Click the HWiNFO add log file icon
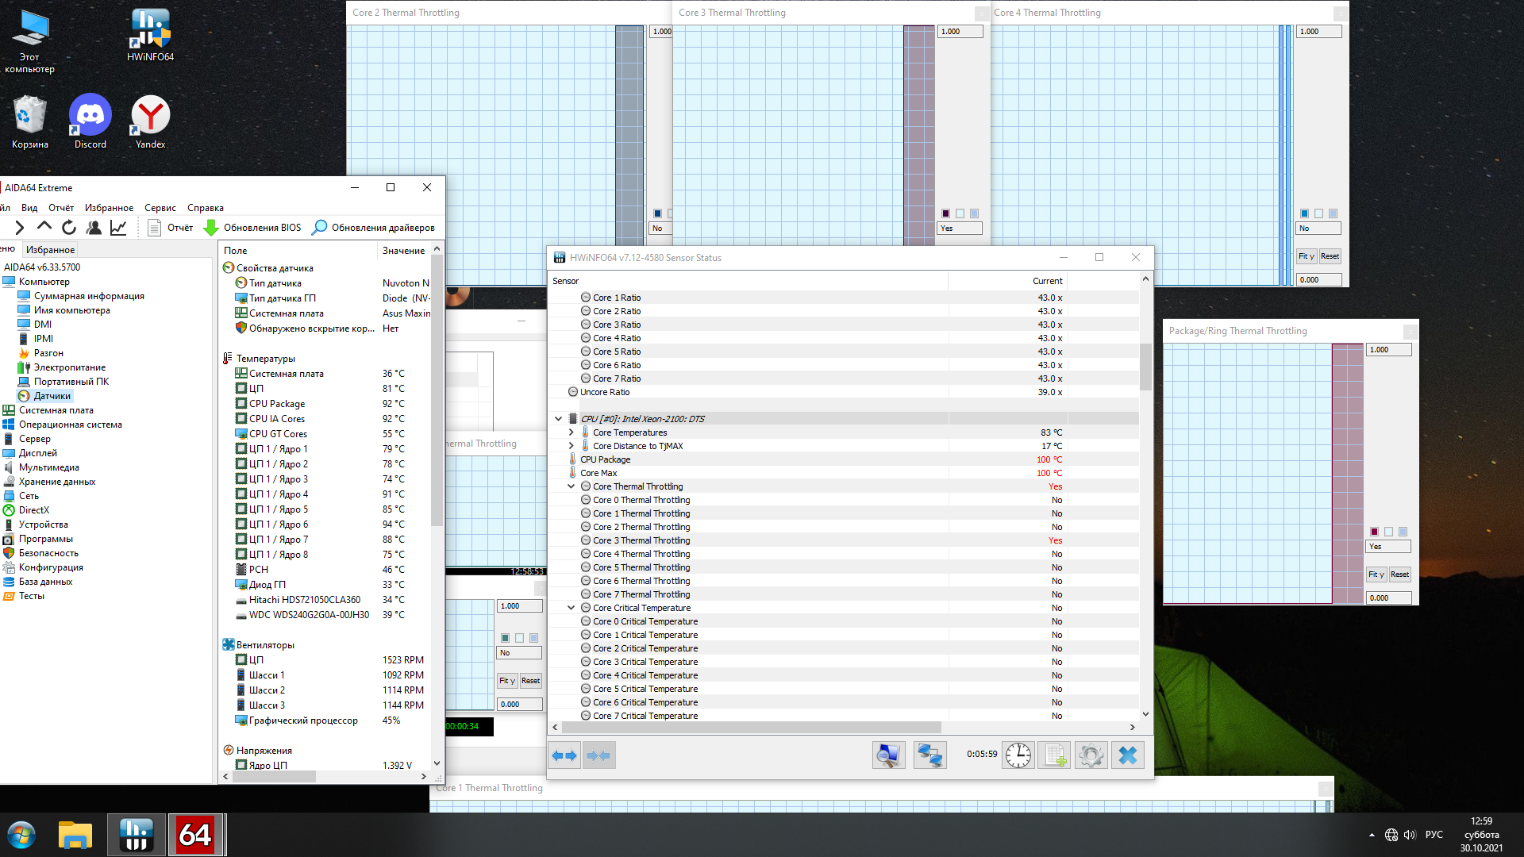Viewport: 1524px width, 857px height. tap(1054, 755)
